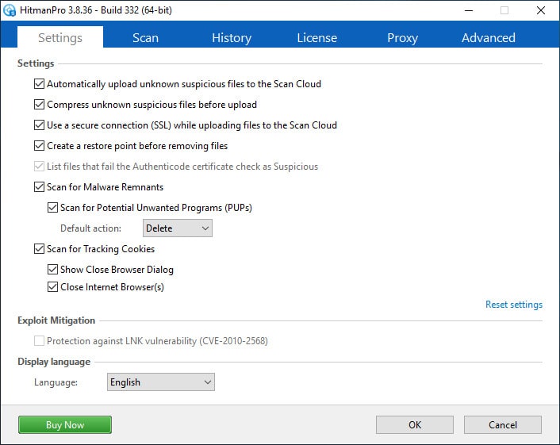Disable Create a restore point before removing files

click(x=39, y=146)
